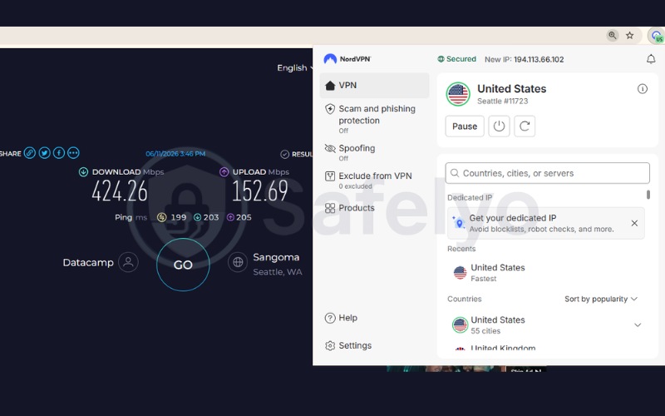Copy share link icon on Speedtest
665x416 pixels.
pos(30,153)
